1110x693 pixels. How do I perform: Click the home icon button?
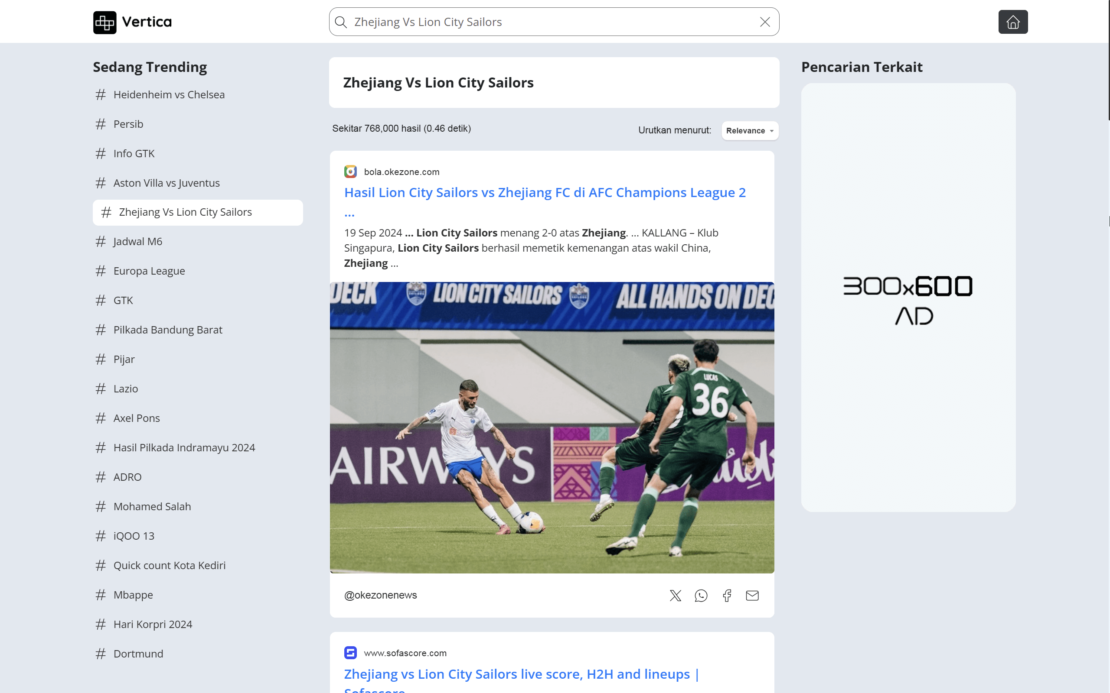1013,22
